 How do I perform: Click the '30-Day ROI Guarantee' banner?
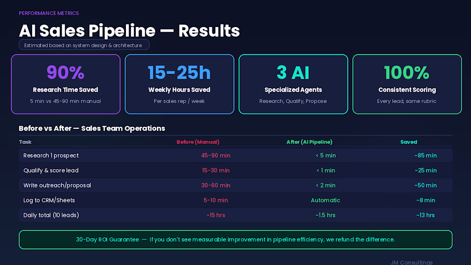[x=235, y=240]
